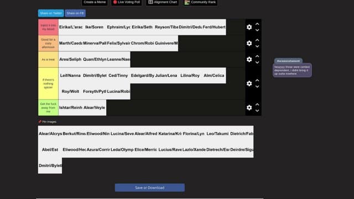Image resolution: width=354 pixels, height=199 pixels.
Task: Move the green bottom tier down
Action: tap(257, 111)
